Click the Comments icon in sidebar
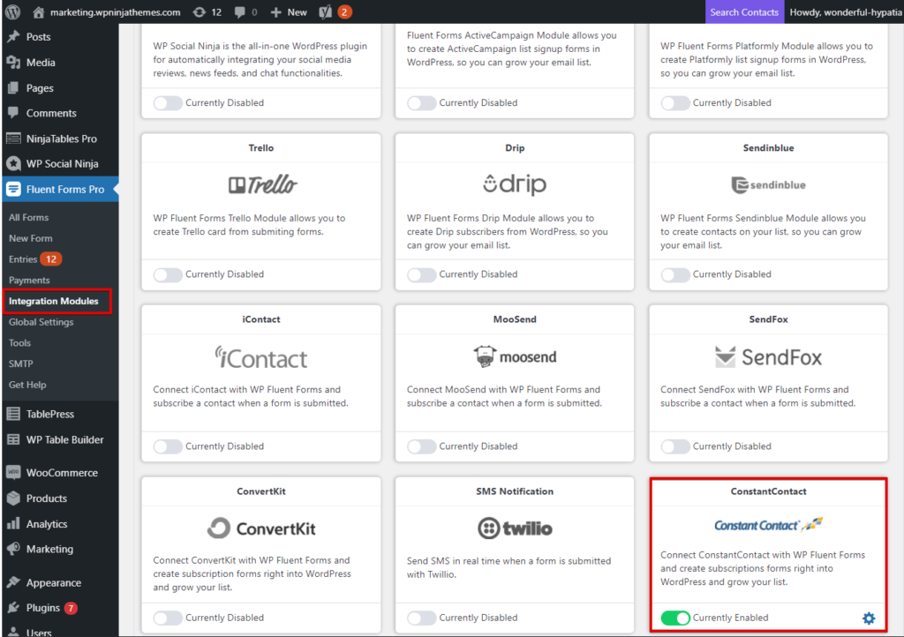The height and width of the screenshot is (637, 904). pyautogui.click(x=13, y=113)
